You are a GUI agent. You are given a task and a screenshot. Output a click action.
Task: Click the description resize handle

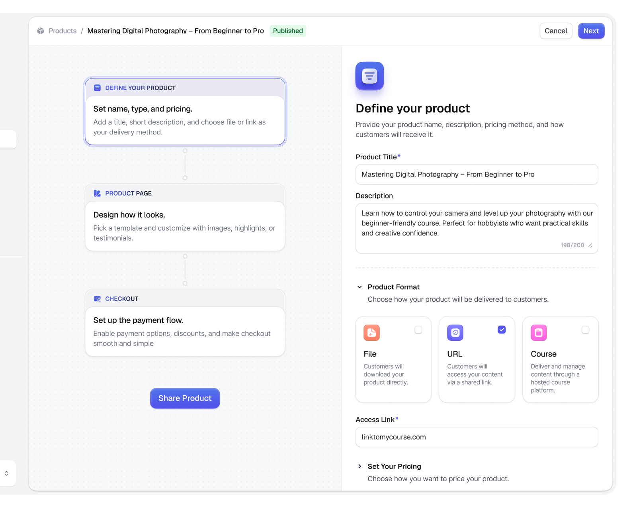(x=590, y=245)
